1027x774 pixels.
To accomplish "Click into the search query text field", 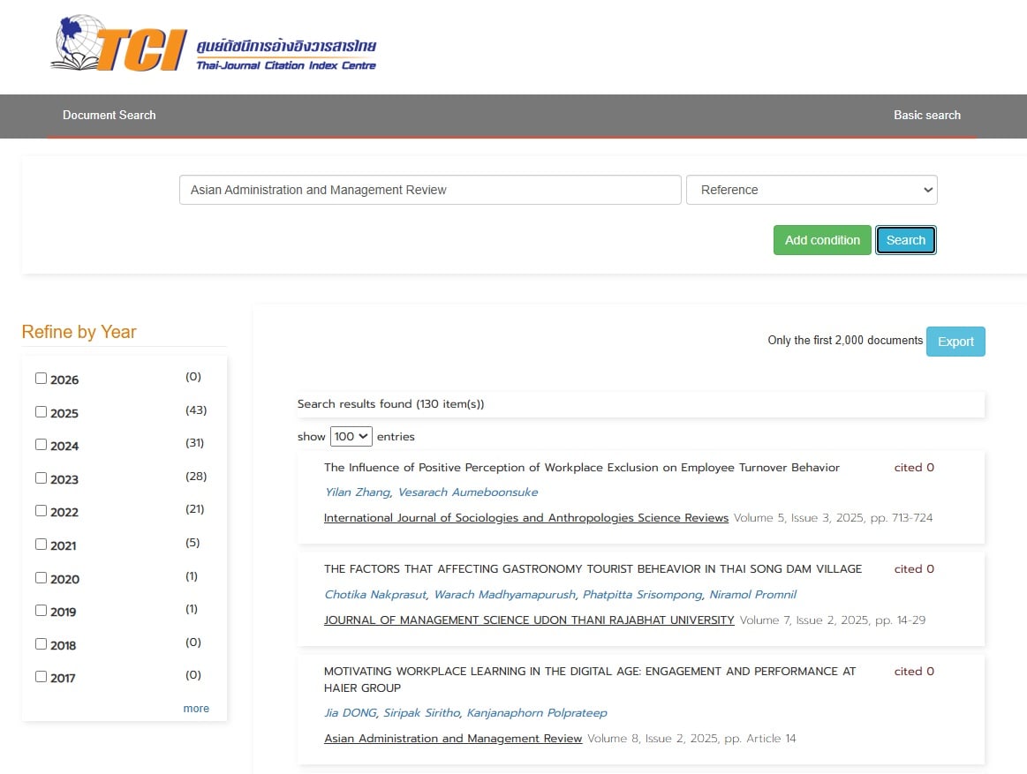I will point(430,190).
